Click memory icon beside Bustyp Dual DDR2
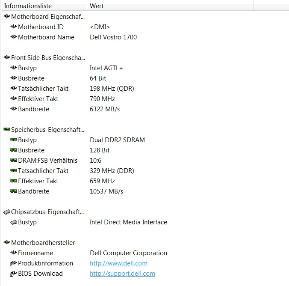 point(14,140)
